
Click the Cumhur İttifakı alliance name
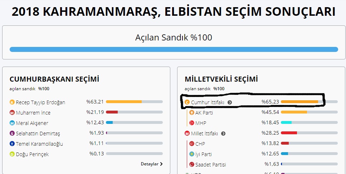pyautogui.click(x=208, y=102)
